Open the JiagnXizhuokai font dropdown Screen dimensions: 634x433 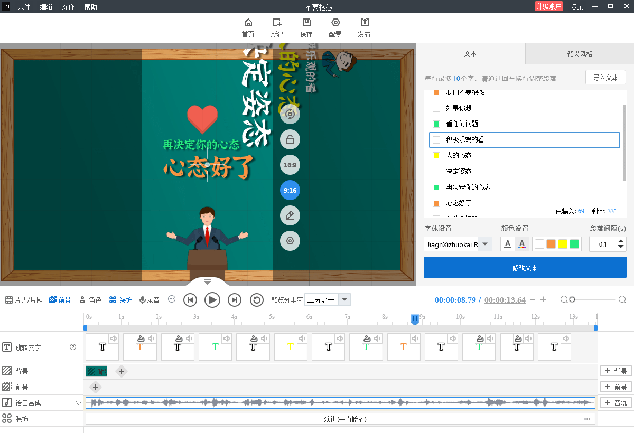pos(485,244)
